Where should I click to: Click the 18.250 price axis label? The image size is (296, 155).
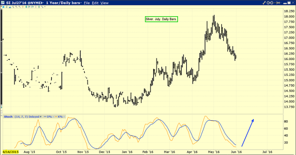coord(289,11)
